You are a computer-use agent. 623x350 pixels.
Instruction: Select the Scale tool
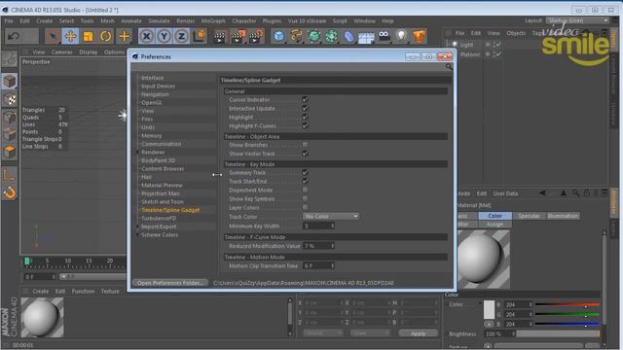tap(88, 37)
